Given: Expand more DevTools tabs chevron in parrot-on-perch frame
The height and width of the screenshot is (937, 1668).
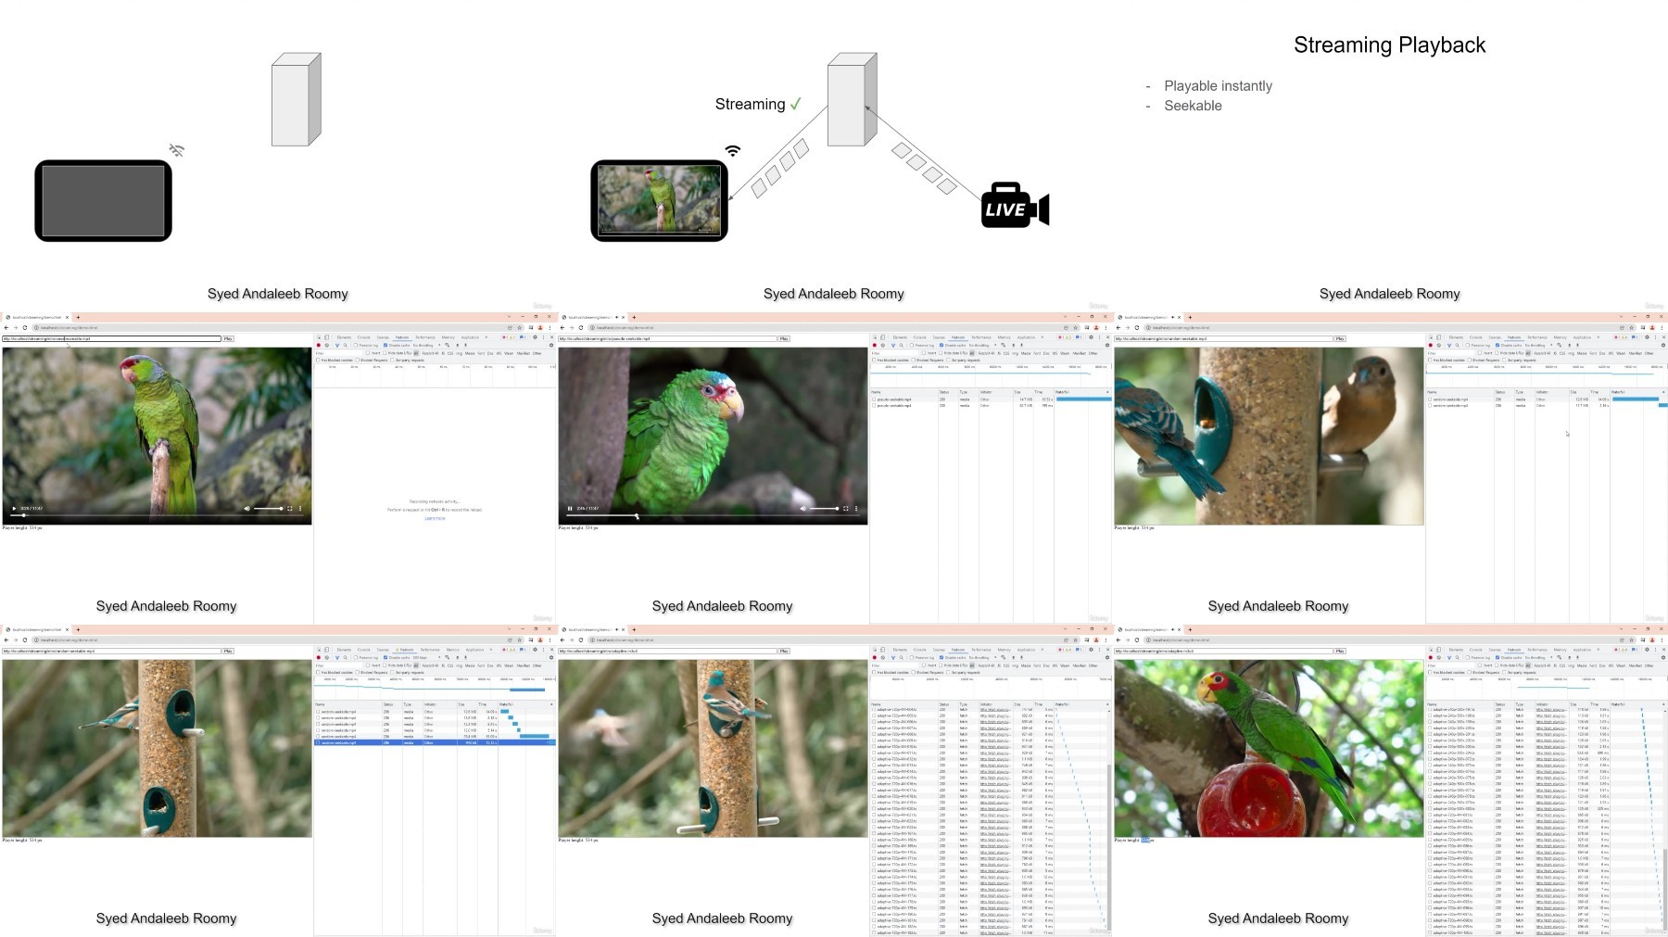Looking at the screenshot, I should 486,337.
